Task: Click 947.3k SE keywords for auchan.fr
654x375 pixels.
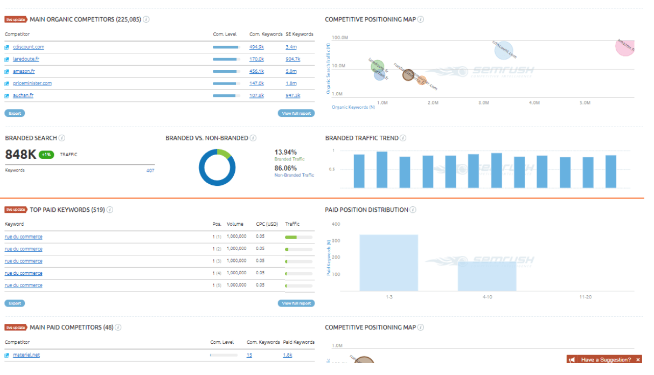Action: (293, 95)
